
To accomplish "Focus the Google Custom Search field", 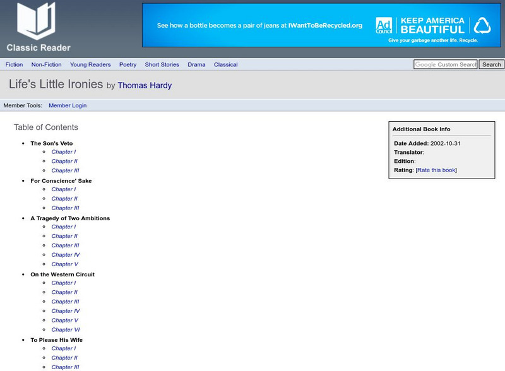I will (446, 64).
